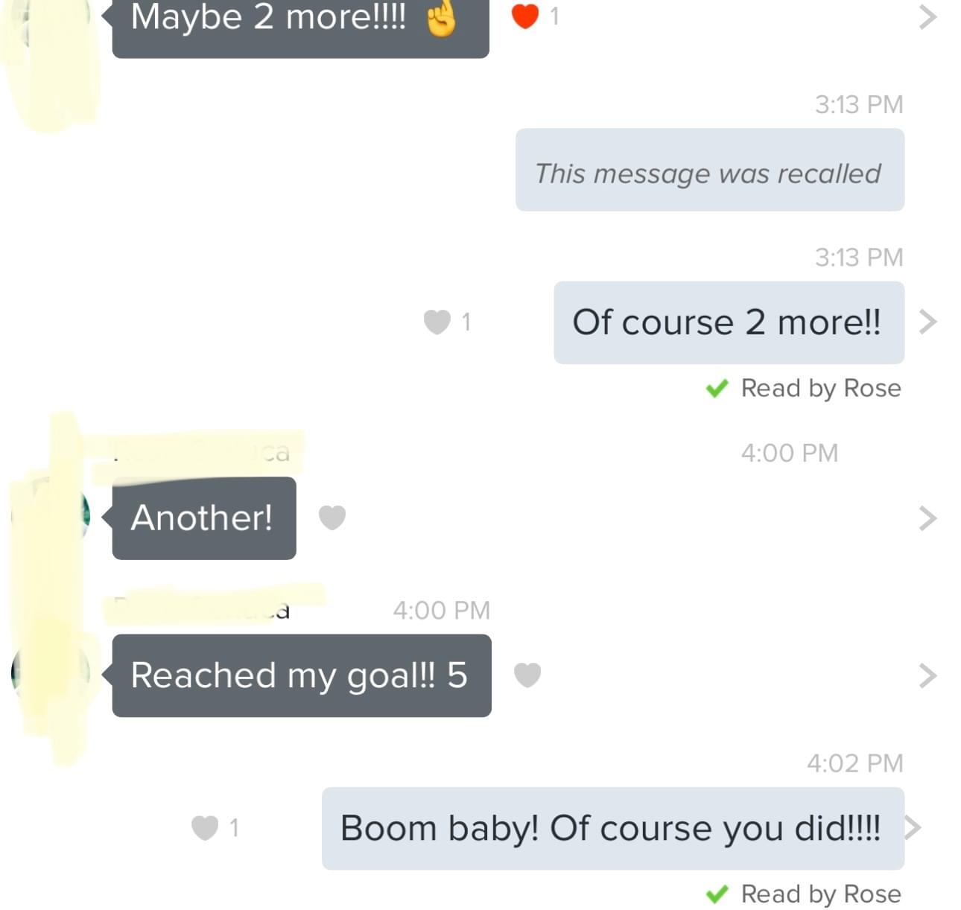Like the 'Reached my goal!! 5' message

click(x=527, y=675)
